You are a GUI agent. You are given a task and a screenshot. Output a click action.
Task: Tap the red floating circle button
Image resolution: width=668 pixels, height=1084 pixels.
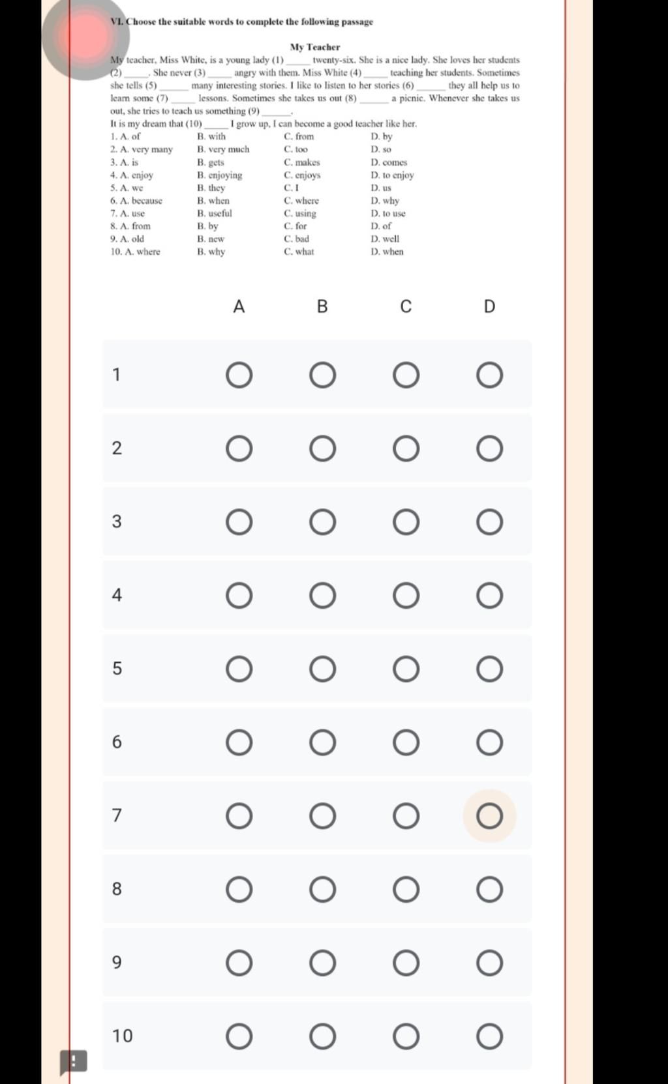click(85, 37)
